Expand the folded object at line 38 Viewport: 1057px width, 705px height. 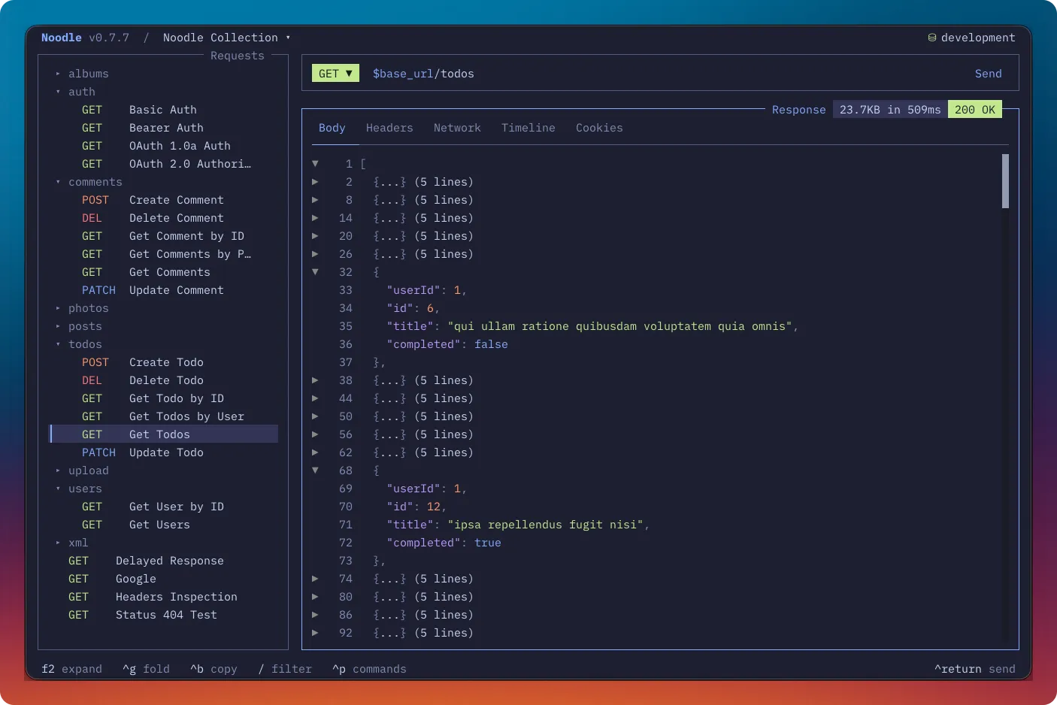tap(315, 380)
